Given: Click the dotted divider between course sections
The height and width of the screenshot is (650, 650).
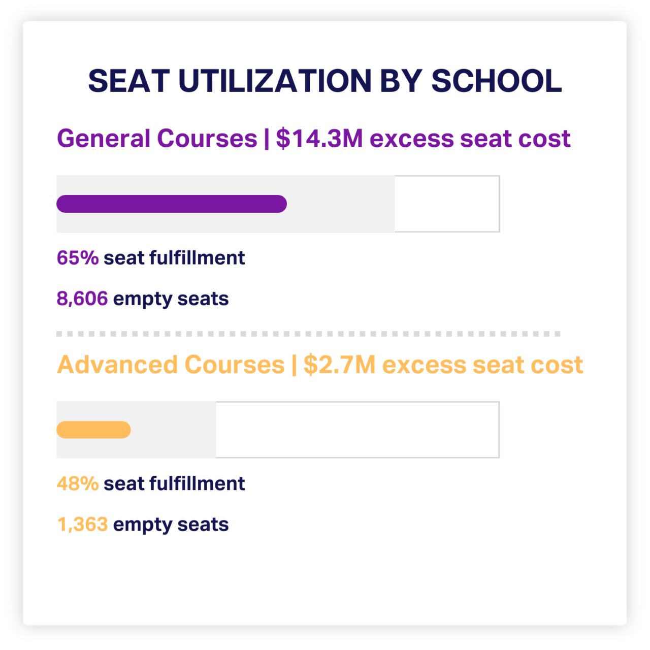Looking at the screenshot, I should [x=308, y=334].
